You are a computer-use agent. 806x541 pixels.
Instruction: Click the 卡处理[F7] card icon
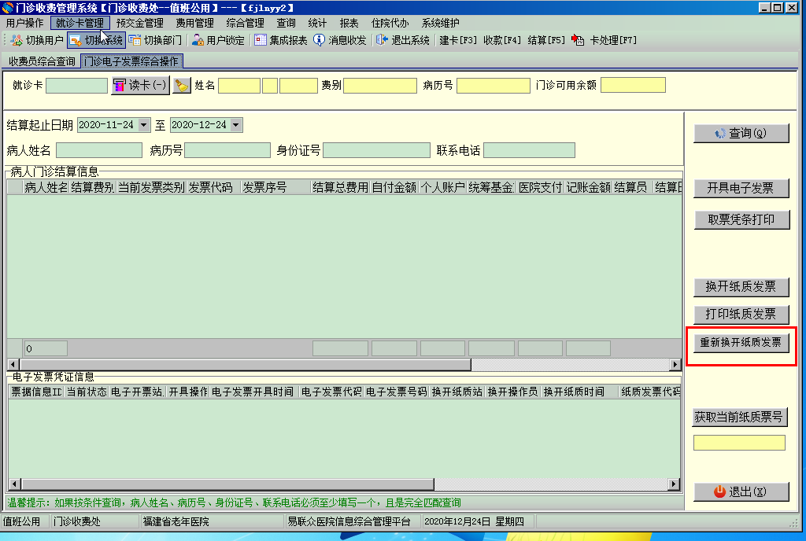[579, 40]
